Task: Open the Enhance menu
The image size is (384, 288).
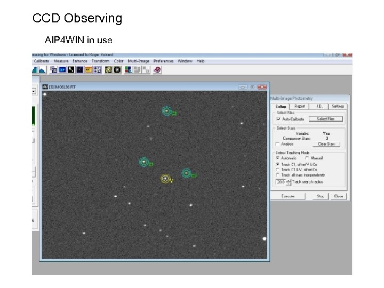Action: [x=80, y=61]
